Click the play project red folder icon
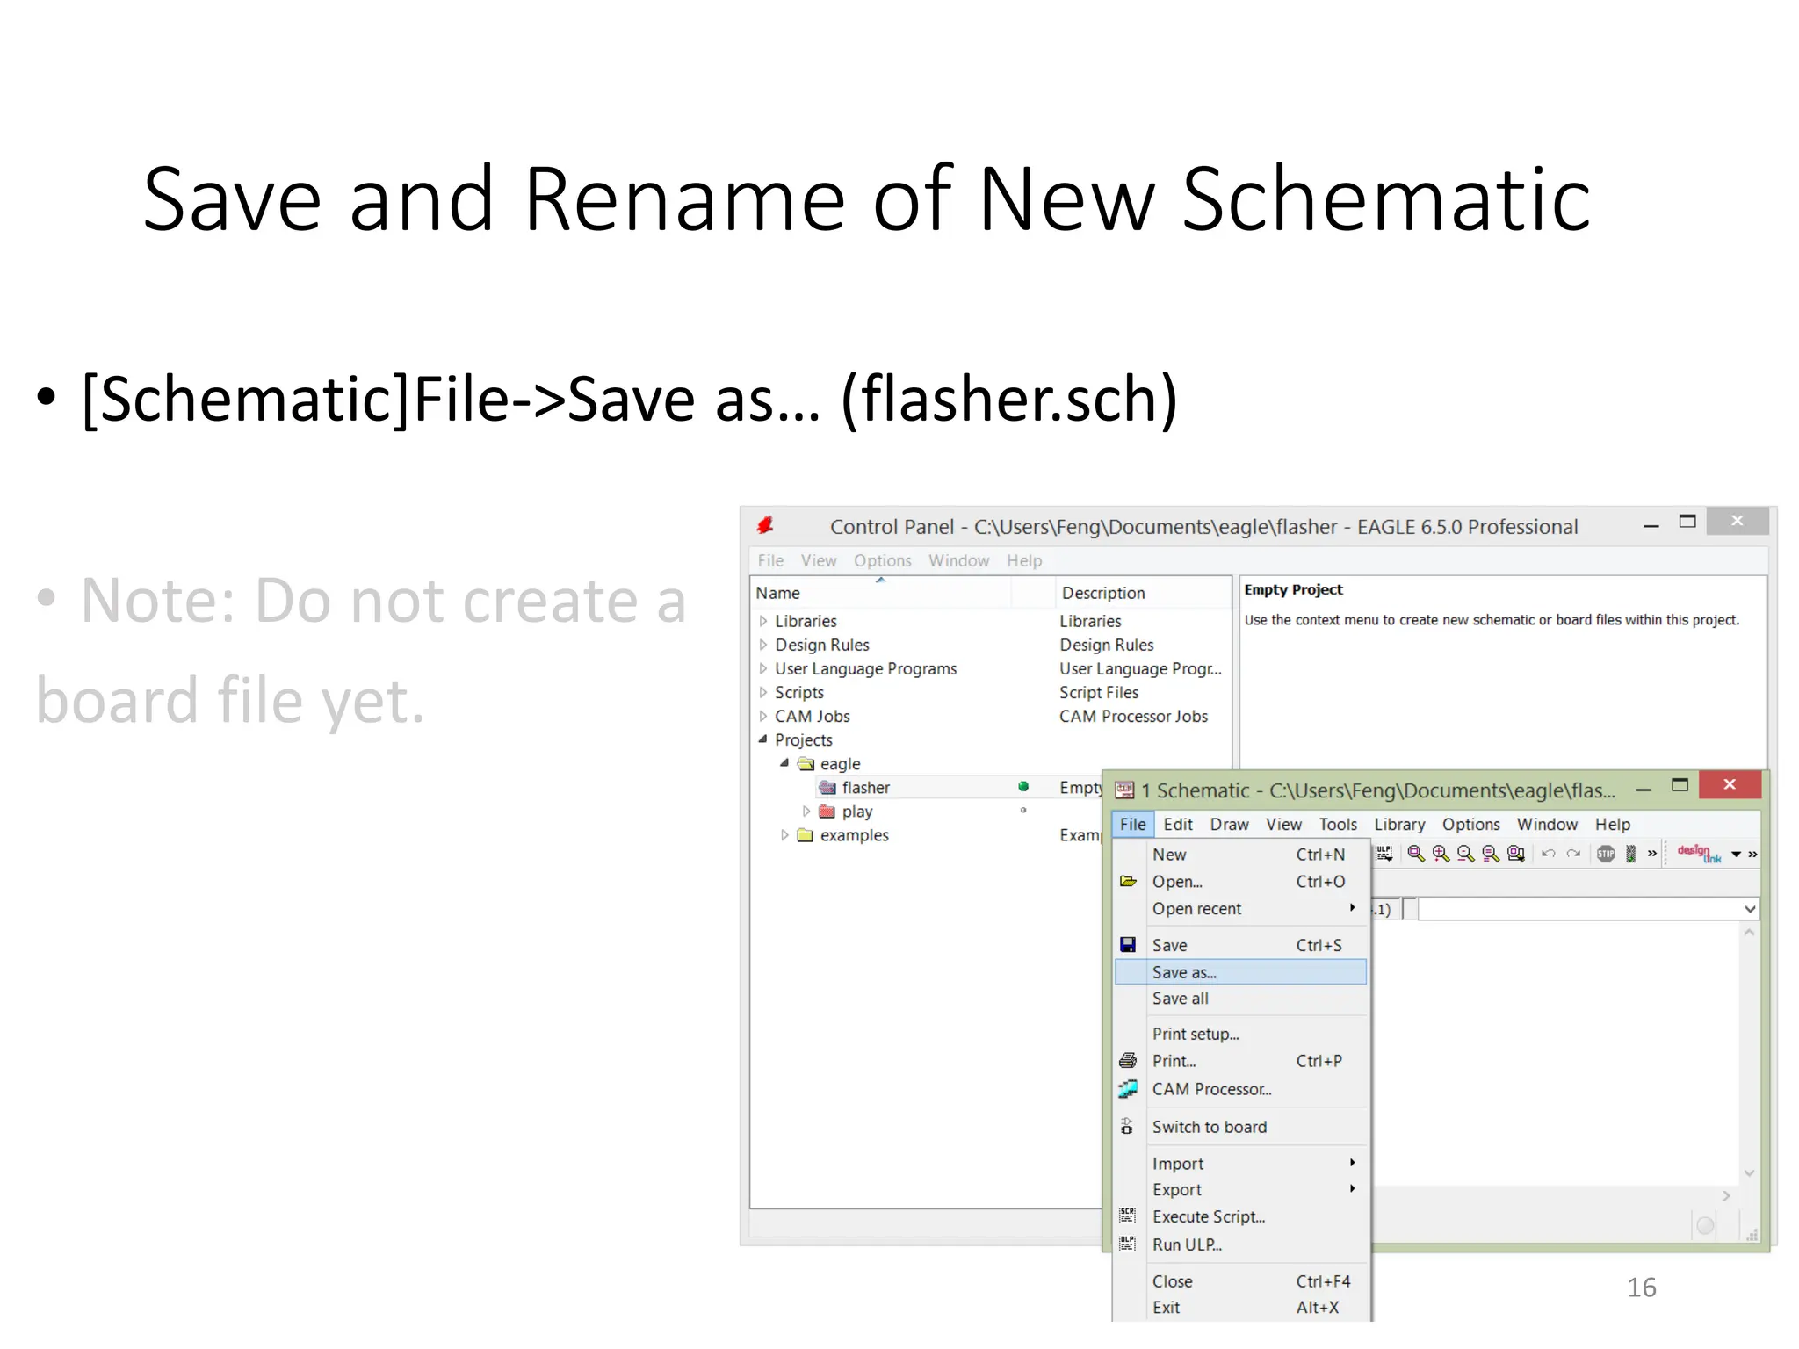1799x1349 pixels. coord(827,811)
